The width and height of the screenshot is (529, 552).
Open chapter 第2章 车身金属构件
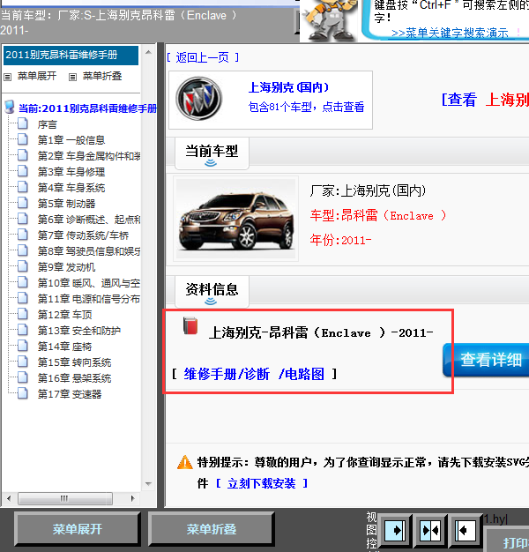click(x=89, y=155)
